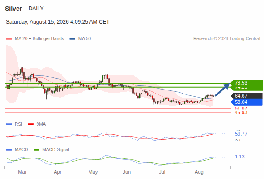Click the 64.67 current price tag
264x179 pixels.
click(246, 96)
